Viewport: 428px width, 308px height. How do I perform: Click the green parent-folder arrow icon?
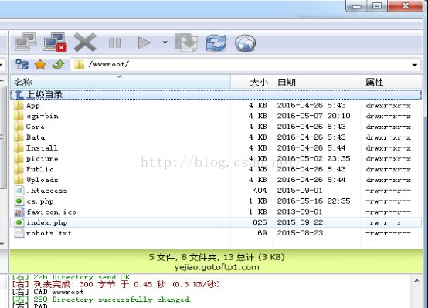coord(58,65)
